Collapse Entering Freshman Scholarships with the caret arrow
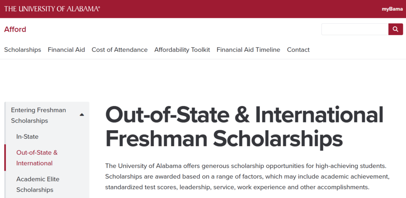 (82, 115)
